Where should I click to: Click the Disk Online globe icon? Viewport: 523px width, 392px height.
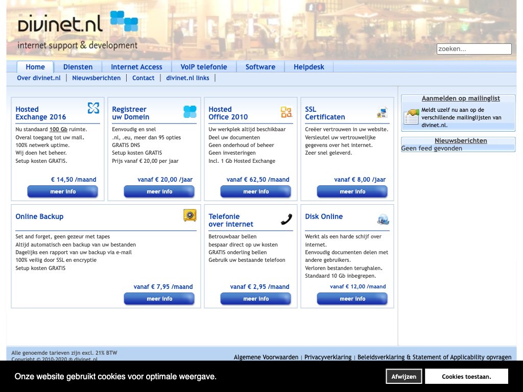point(383,219)
